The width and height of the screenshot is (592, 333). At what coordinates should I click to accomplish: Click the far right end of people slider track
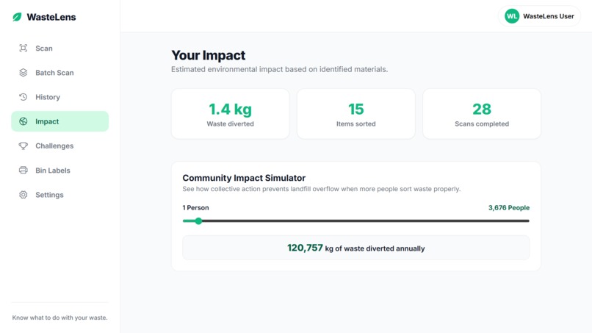click(528, 221)
